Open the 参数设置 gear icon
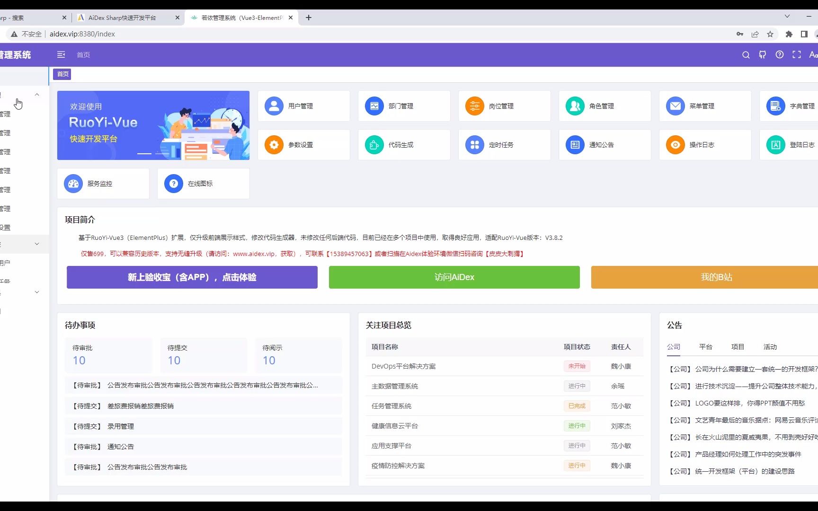The height and width of the screenshot is (511, 818). tap(274, 145)
